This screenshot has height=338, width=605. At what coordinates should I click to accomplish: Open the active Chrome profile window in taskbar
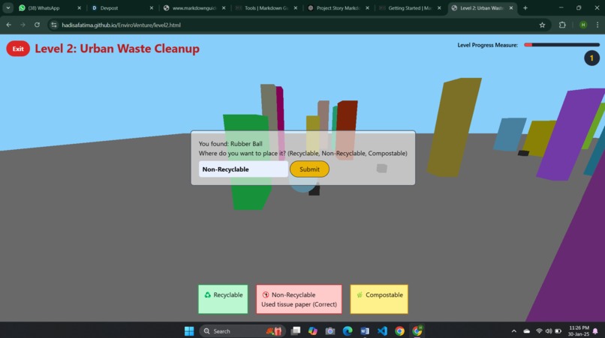417,331
